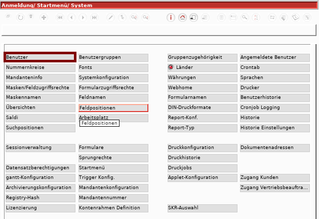Select Währungen
This screenshot has width=319, height=219.
coord(203,78)
